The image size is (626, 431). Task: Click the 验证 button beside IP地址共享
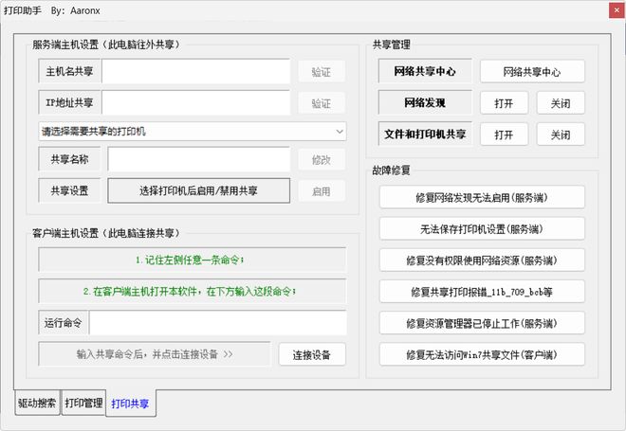pyautogui.click(x=322, y=103)
